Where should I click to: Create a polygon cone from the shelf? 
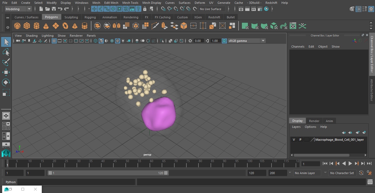pyautogui.click(x=46, y=26)
